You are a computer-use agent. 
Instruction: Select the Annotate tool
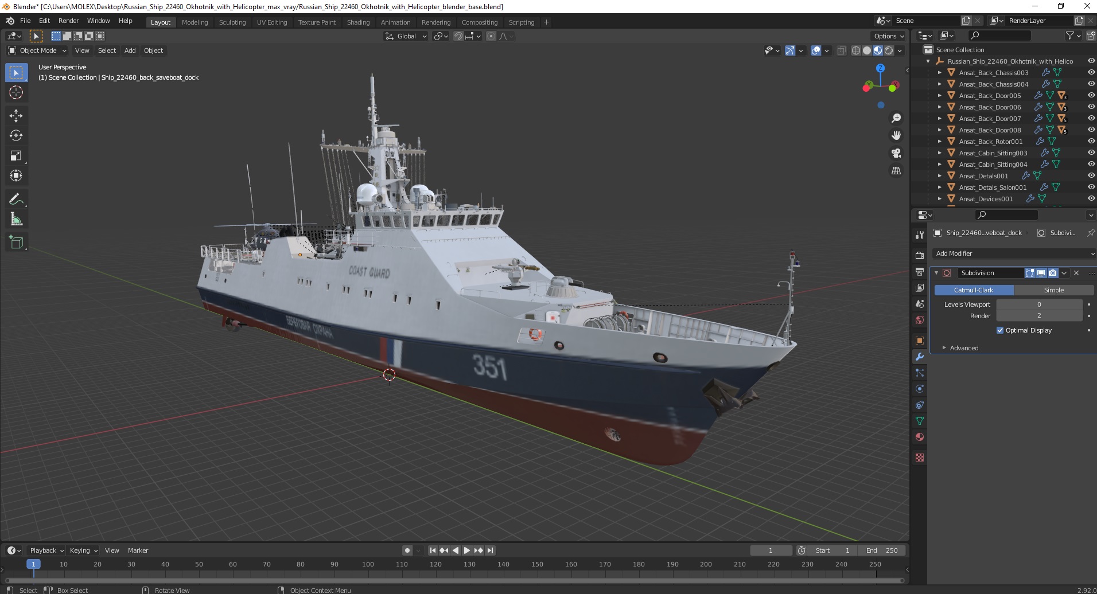pos(16,199)
